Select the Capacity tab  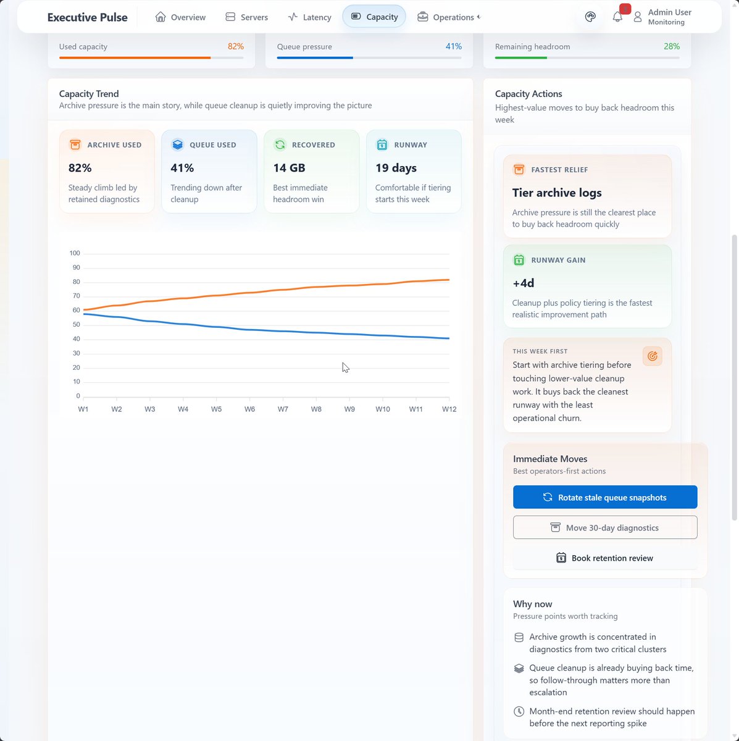click(x=374, y=17)
